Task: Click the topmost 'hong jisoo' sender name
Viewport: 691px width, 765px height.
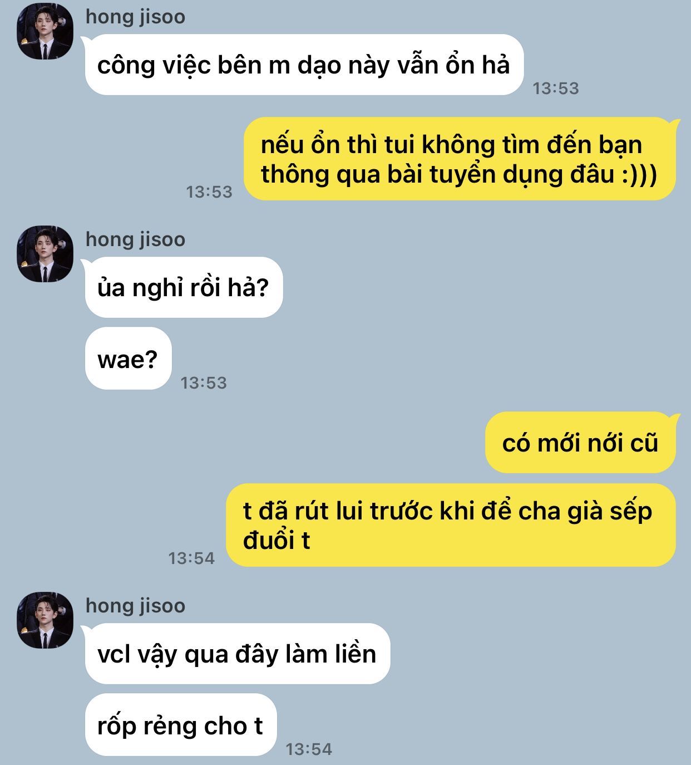Action: pyautogui.click(x=135, y=17)
